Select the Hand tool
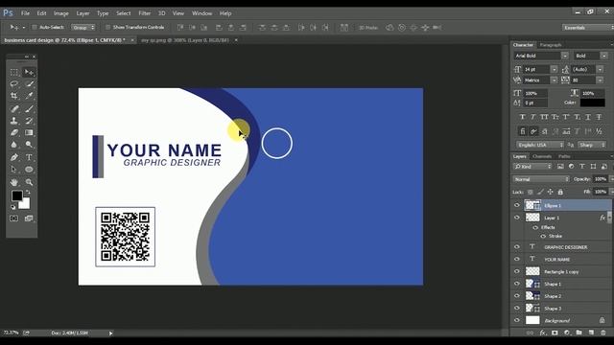Viewport: 614px width, 345px height. point(14,182)
